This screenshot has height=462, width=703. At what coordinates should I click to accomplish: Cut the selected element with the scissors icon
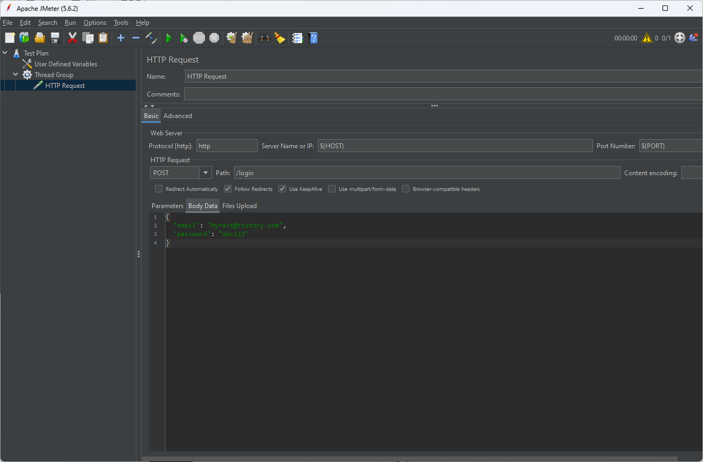(72, 38)
